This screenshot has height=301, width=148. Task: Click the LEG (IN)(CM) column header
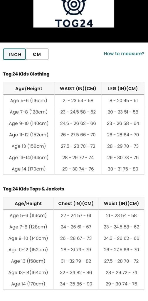(123, 88)
